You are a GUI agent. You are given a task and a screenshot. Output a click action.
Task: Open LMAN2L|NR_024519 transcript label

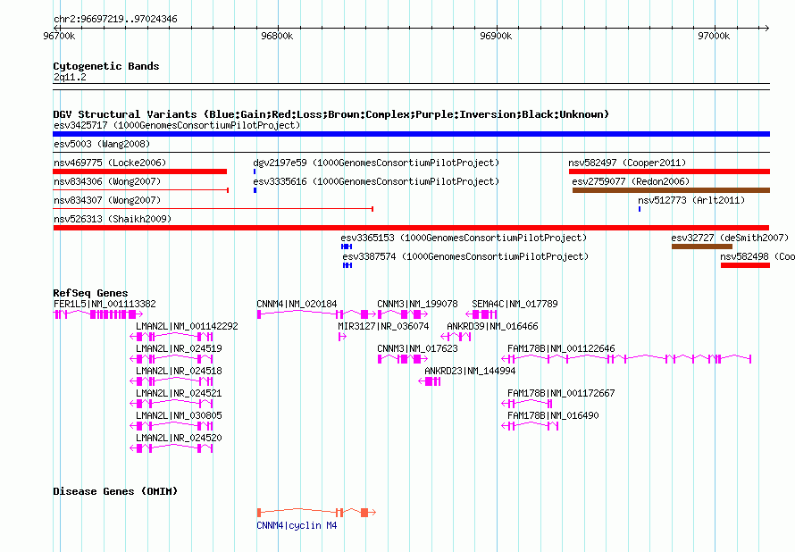click(179, 348)
